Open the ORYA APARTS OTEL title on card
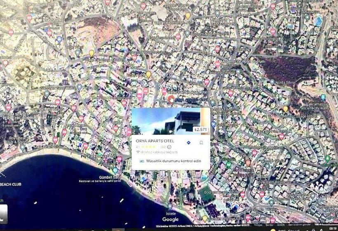Image resolution: width=338 pixels, height=231 pixels. (x=155, y=141)
